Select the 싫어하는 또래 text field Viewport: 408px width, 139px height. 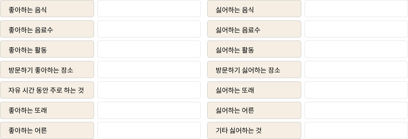pos(356,90)
